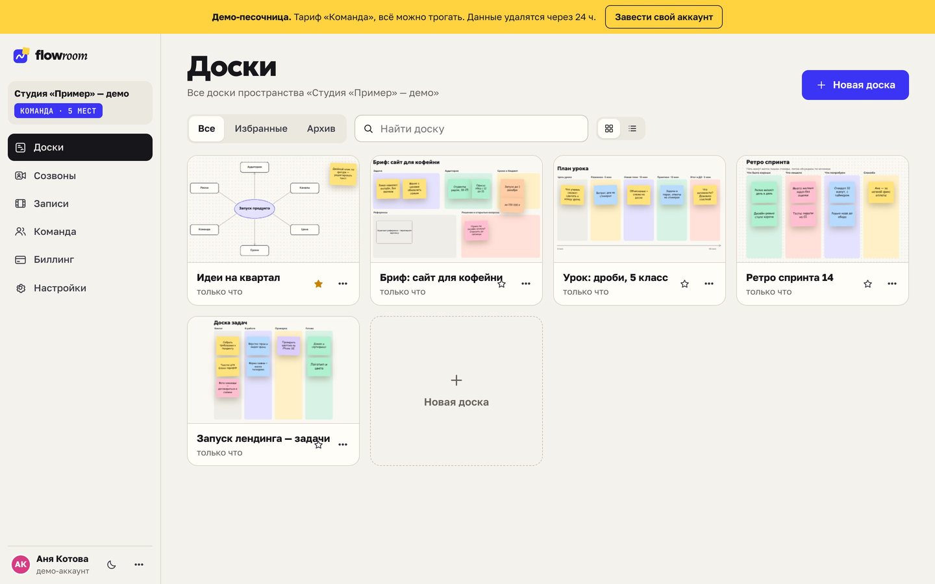Click the Найти доску search field
The width and height of the screenshot is (935, 584).
pos(471,128)
